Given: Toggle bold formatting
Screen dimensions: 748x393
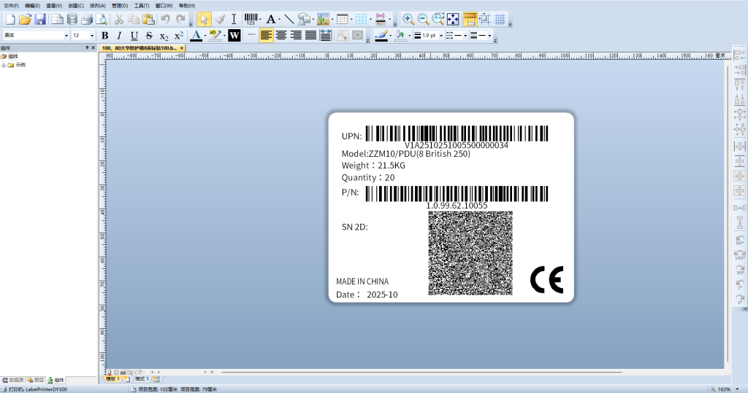Looking at the screenshot, I should [x=104, y=35].
